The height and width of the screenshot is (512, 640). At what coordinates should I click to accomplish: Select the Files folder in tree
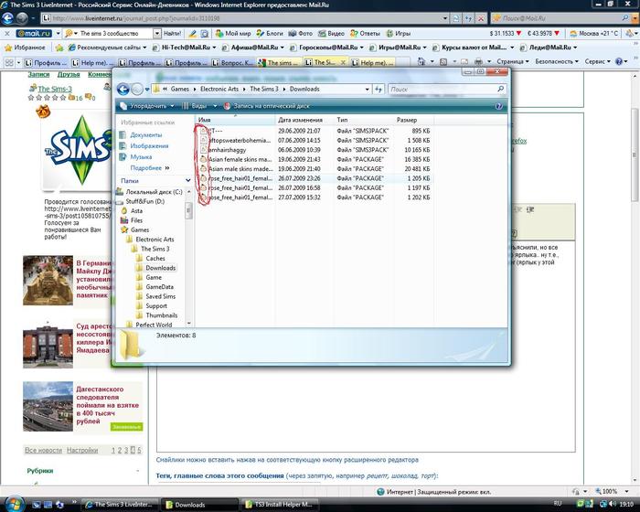click(x=136, y=220)
